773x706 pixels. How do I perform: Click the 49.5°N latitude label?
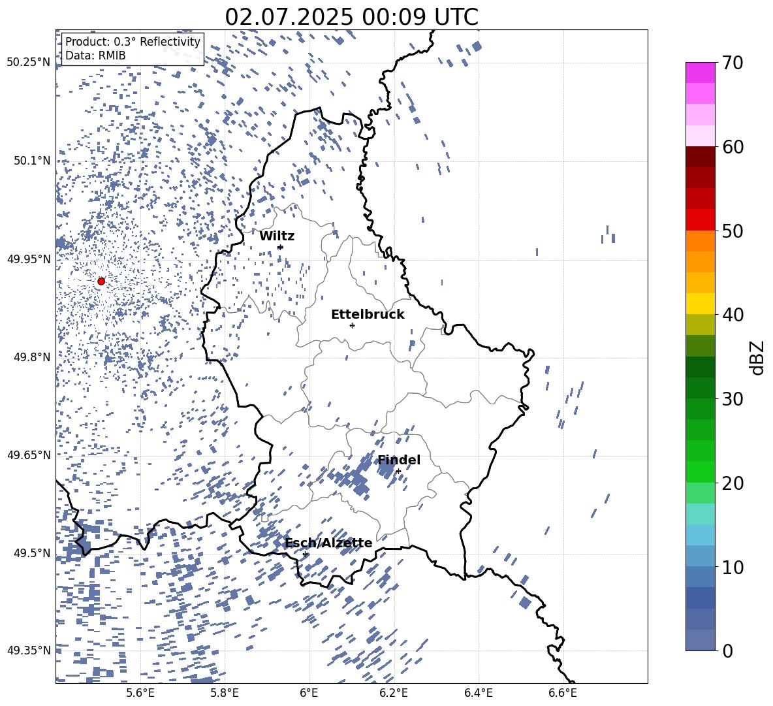32,553
